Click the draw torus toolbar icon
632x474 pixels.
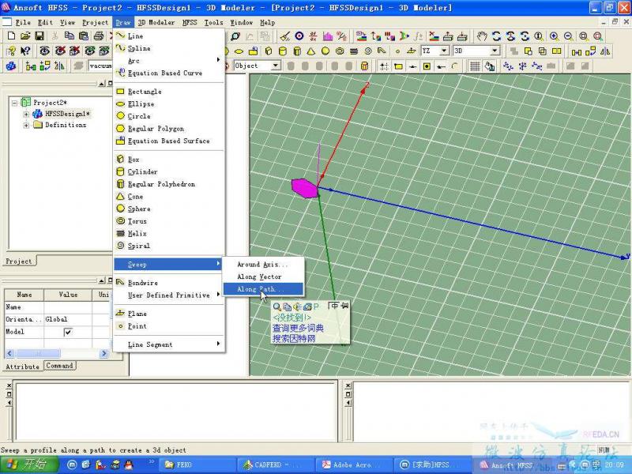tap(340, 51)
